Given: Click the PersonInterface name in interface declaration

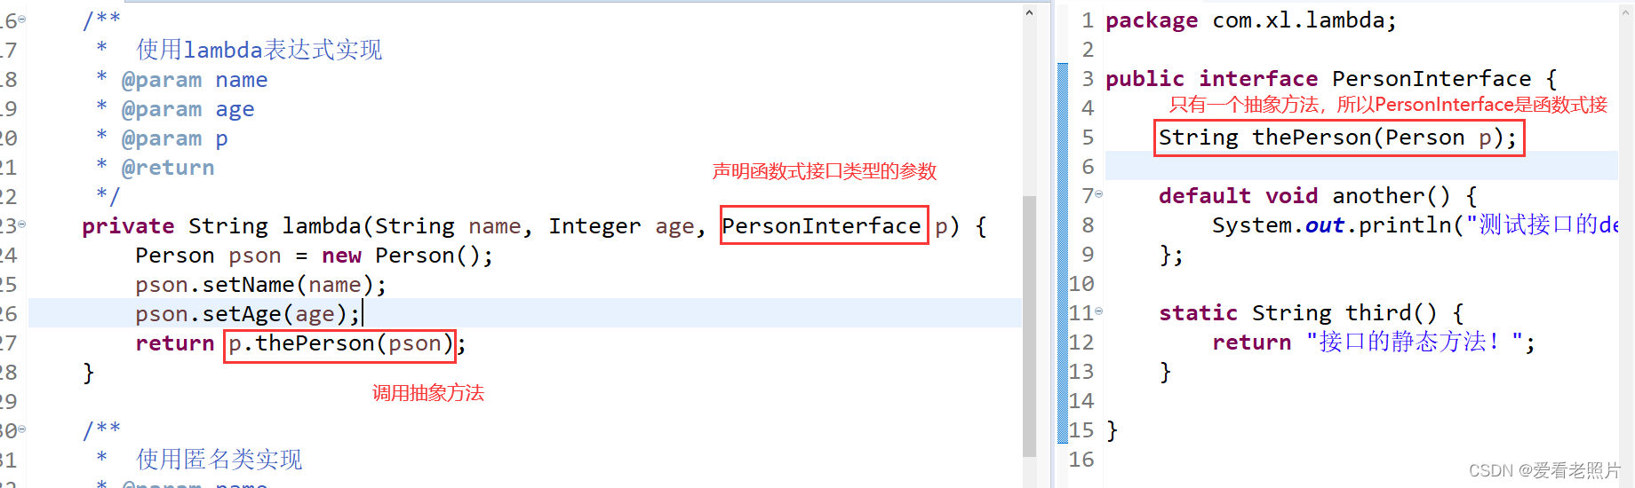Looking at the screenshot, I should point(1431,79).
